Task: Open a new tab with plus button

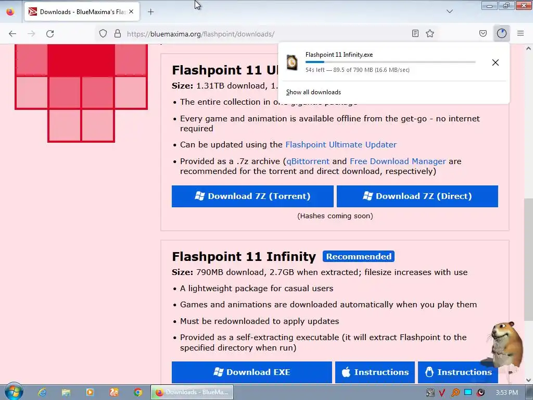Action: coord(150,12)
